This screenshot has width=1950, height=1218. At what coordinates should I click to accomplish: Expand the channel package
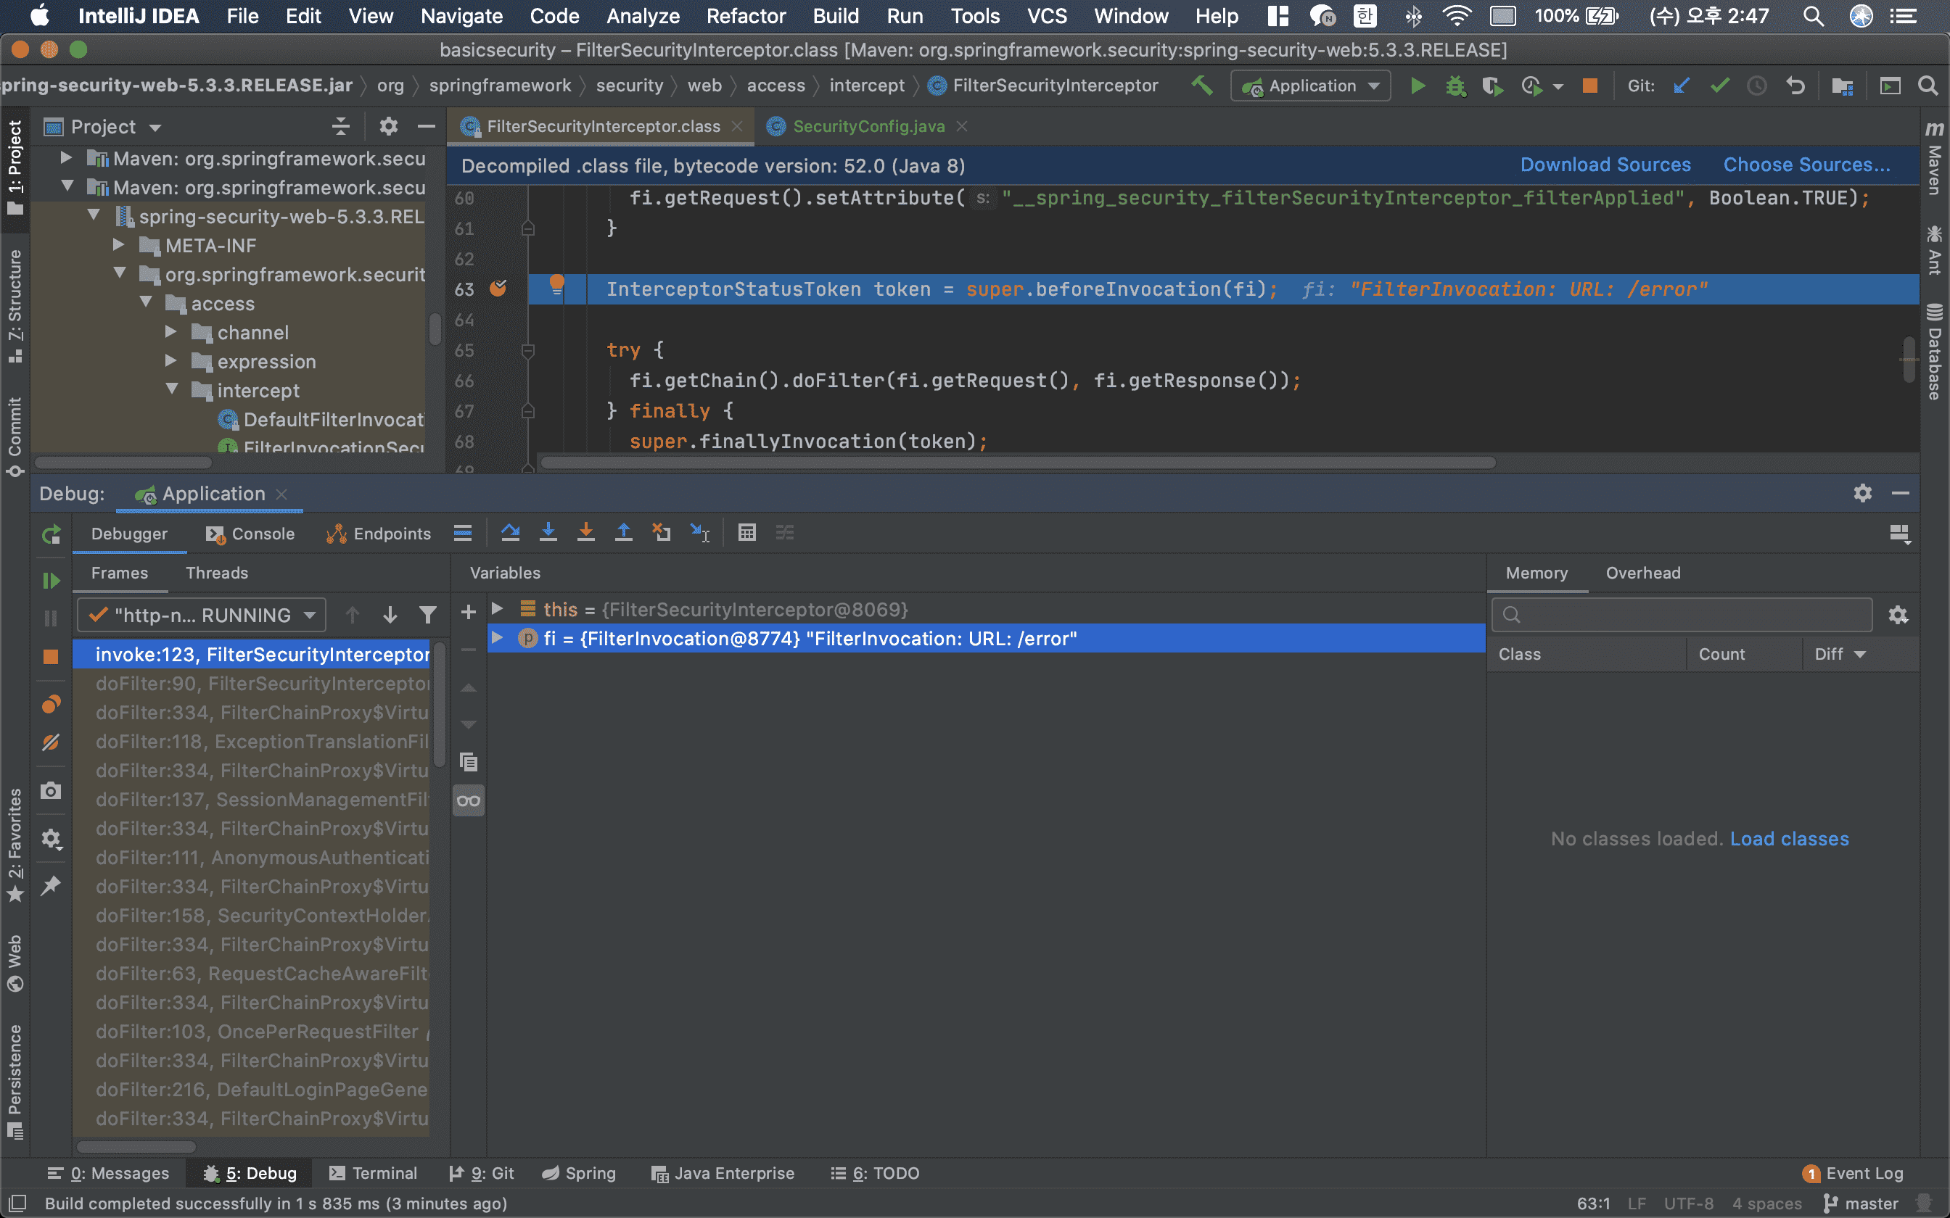pos(170,332)
